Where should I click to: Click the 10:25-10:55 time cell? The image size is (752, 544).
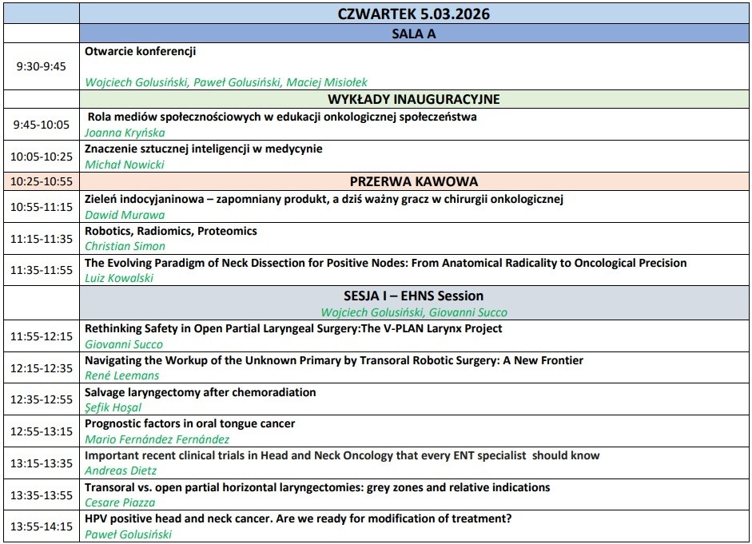[41, 181]
